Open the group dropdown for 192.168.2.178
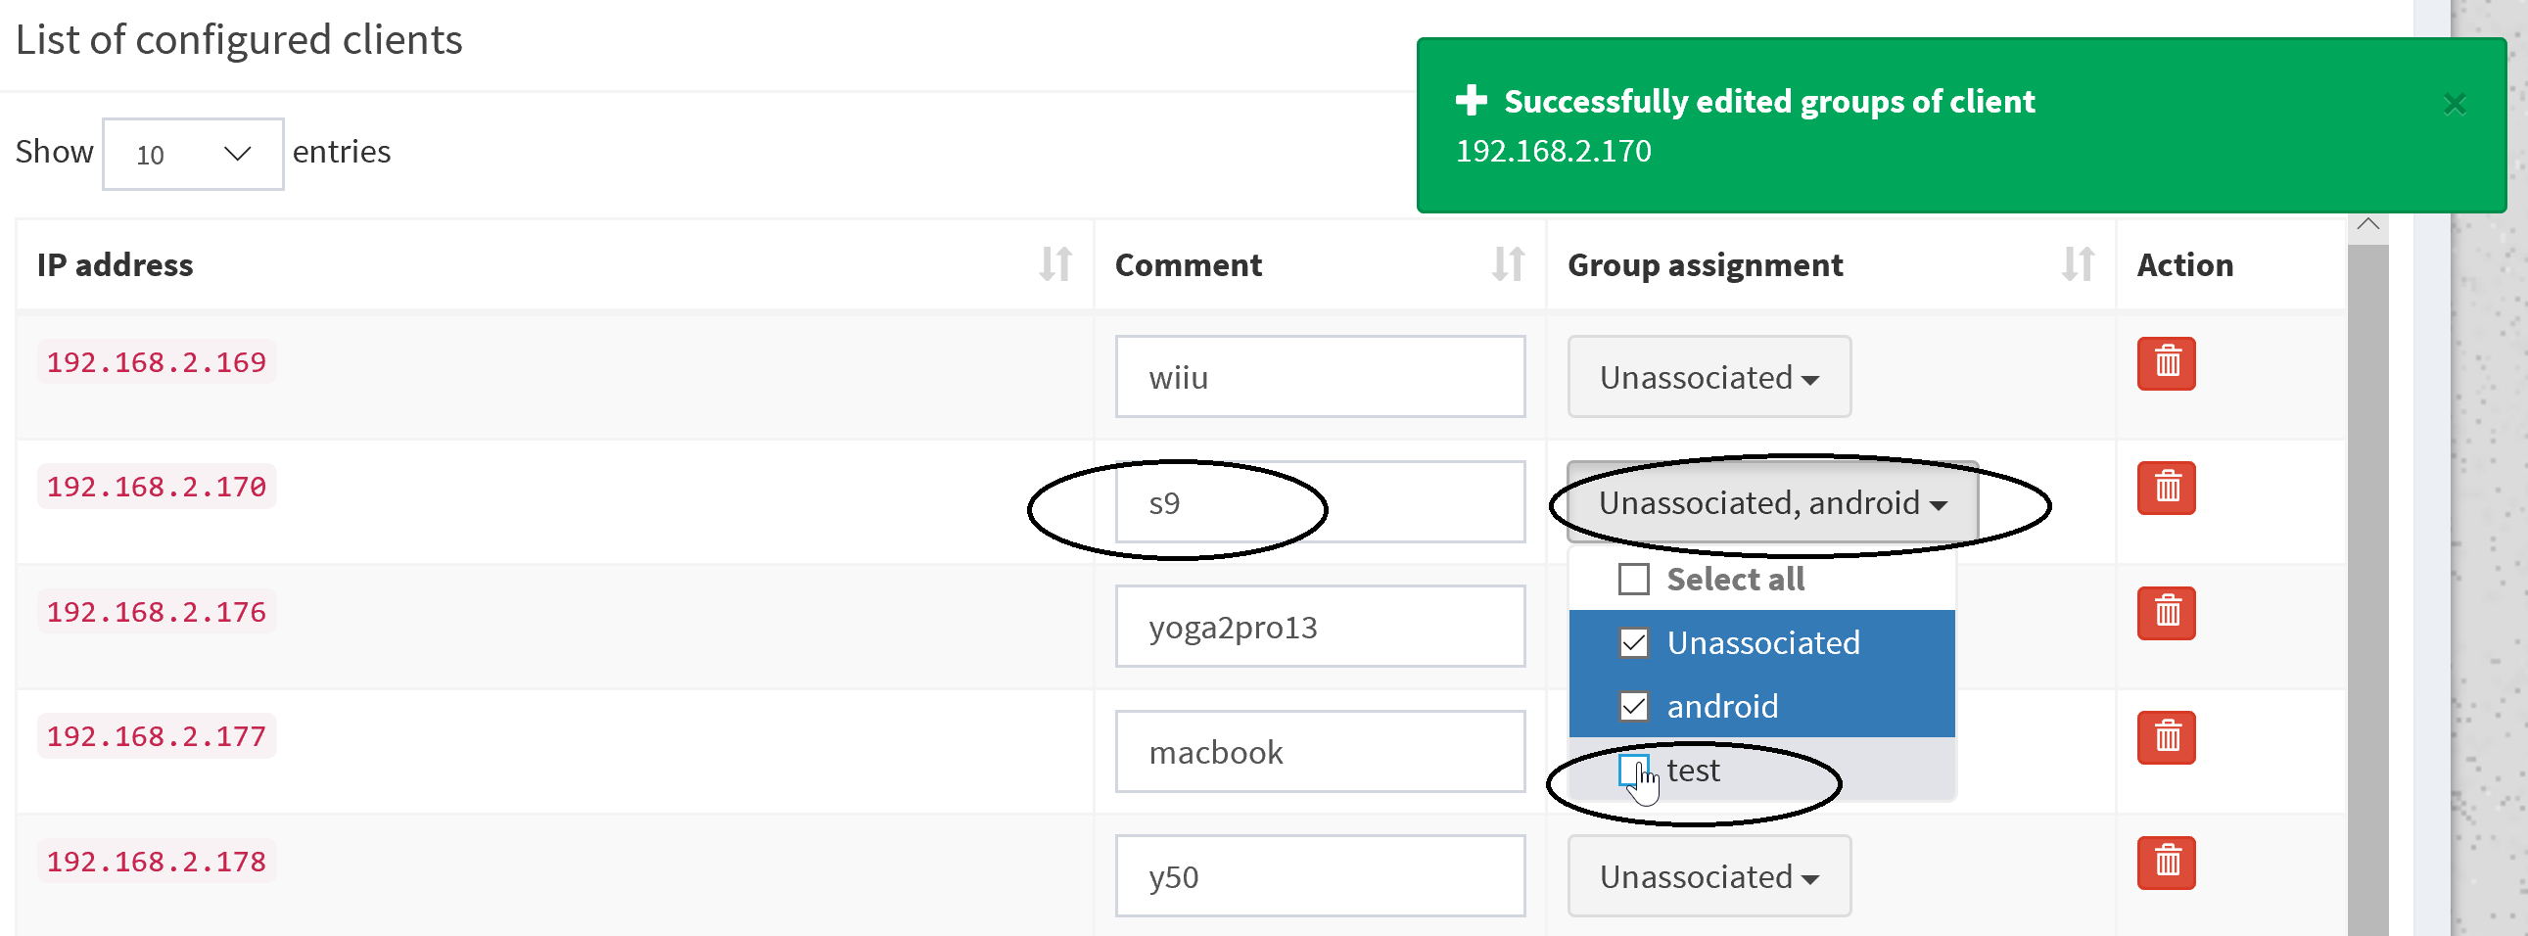Viewport: 2528px width, 936px height. point(1708,876)
